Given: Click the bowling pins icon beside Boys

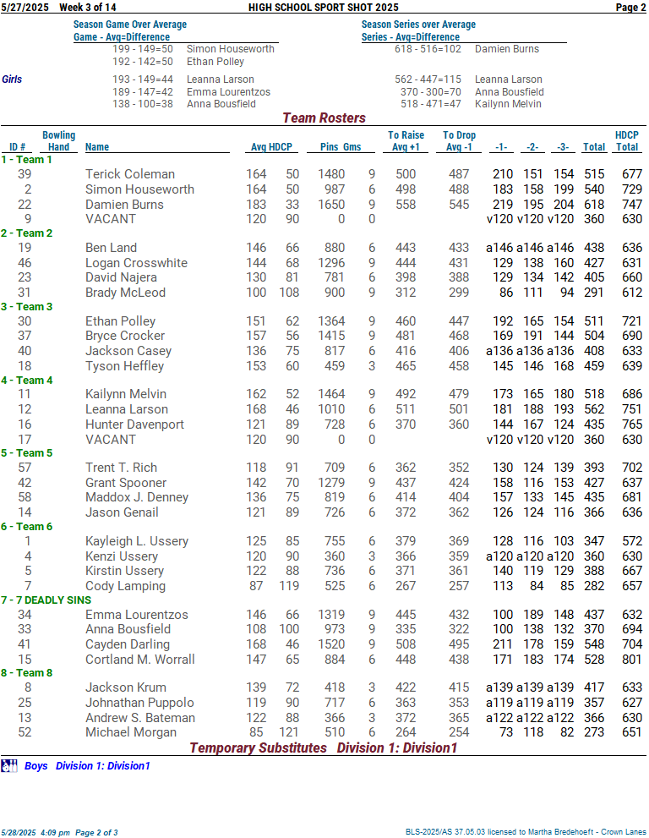Looking at the screenshot, I should coord(9,766).
